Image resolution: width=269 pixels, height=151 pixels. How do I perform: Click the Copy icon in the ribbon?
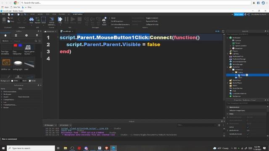tap(9, 21)
